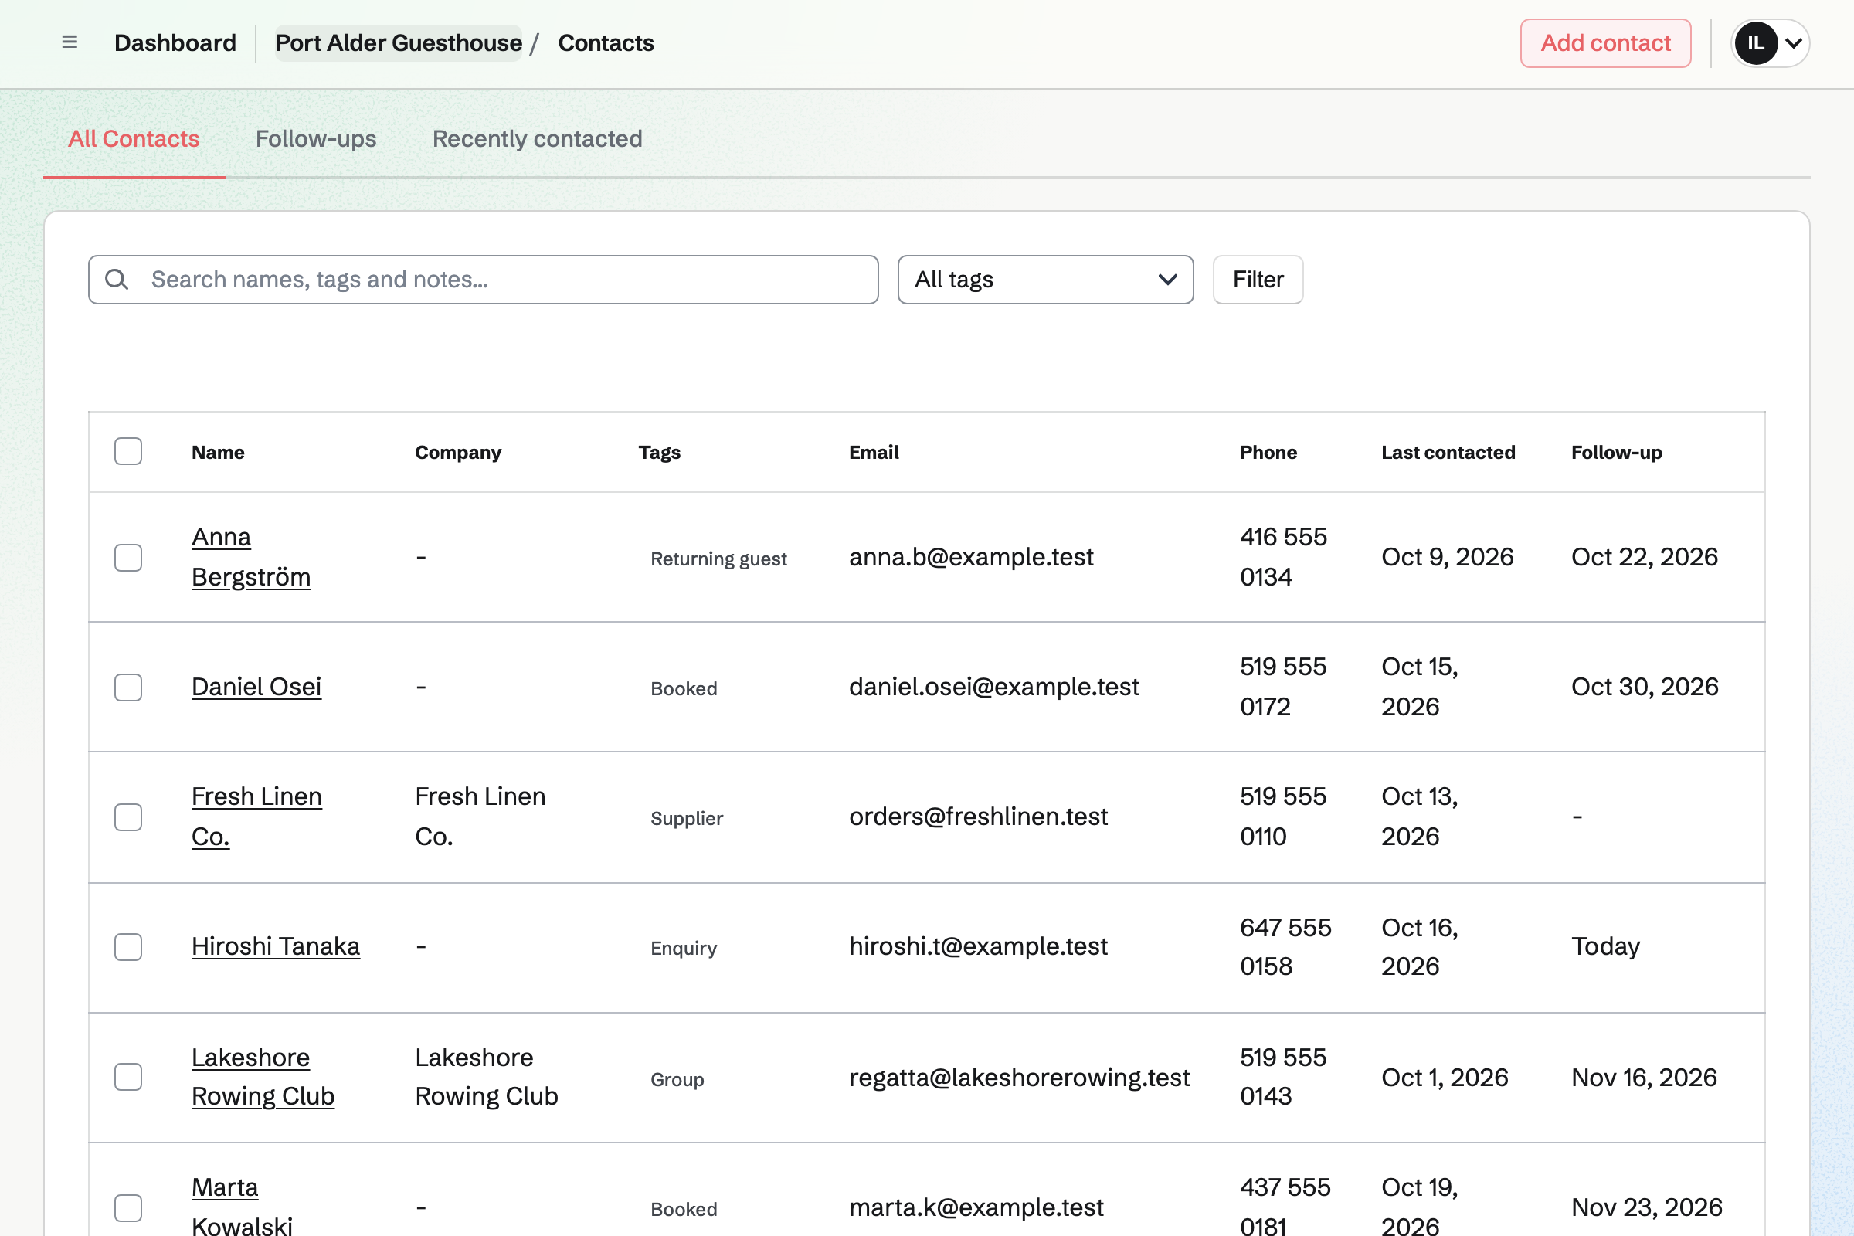Image resolution: width=1854 pixels, height=1236 pixels.
Task: Click the Name column header
Action: (218, 453)
